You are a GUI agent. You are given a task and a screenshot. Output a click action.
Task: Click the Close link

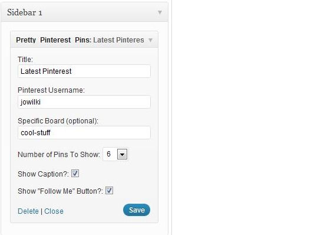(54, 211)
